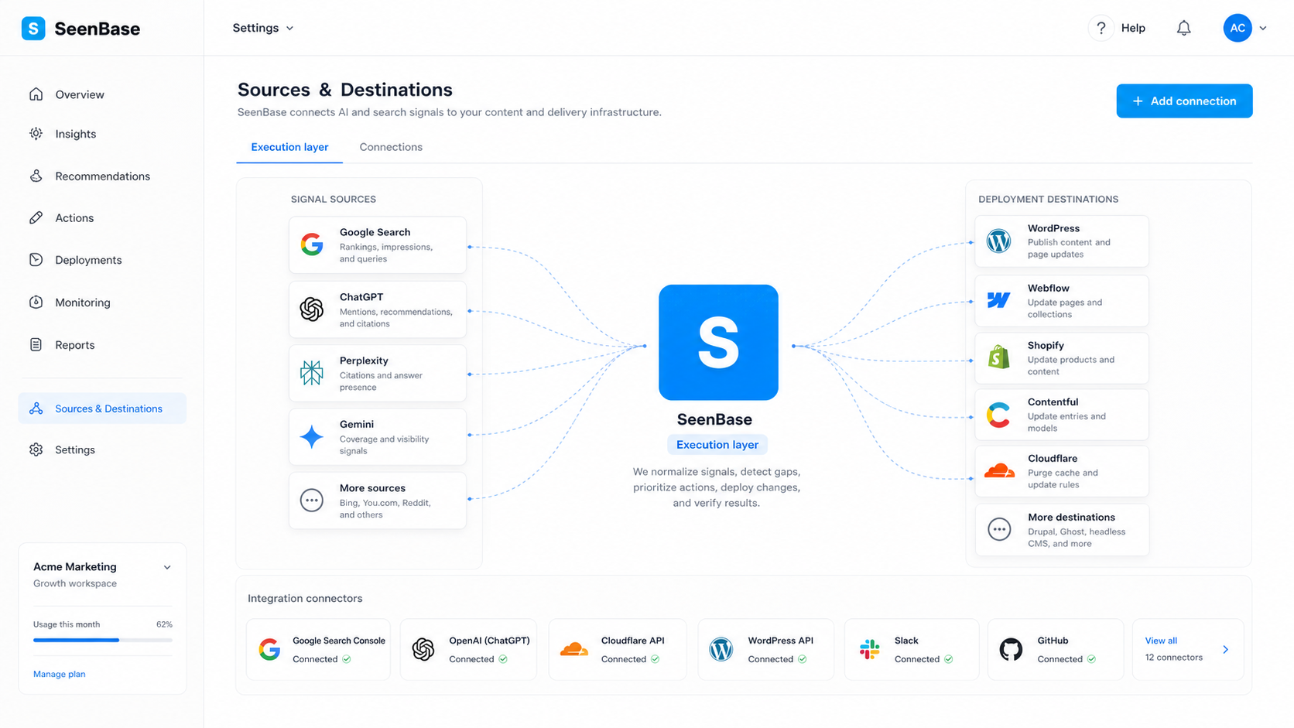Click the More sources ellipsis icon
Image resolution: width=1294 pixels, height=728 pixels.
pos(312,501)
